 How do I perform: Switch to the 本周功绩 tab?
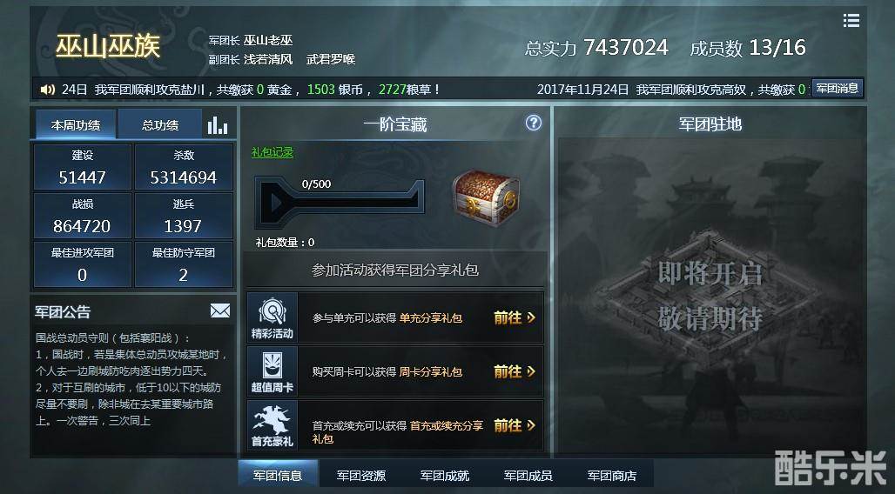coord(76,125)
